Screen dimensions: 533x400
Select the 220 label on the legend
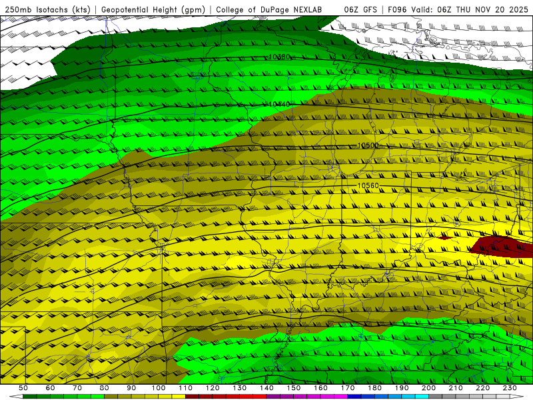click(483, 388)
